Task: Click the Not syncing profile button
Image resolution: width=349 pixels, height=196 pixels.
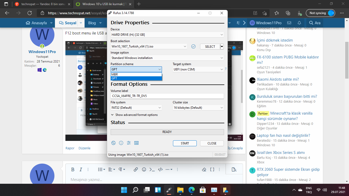Action: coord(320,13)
